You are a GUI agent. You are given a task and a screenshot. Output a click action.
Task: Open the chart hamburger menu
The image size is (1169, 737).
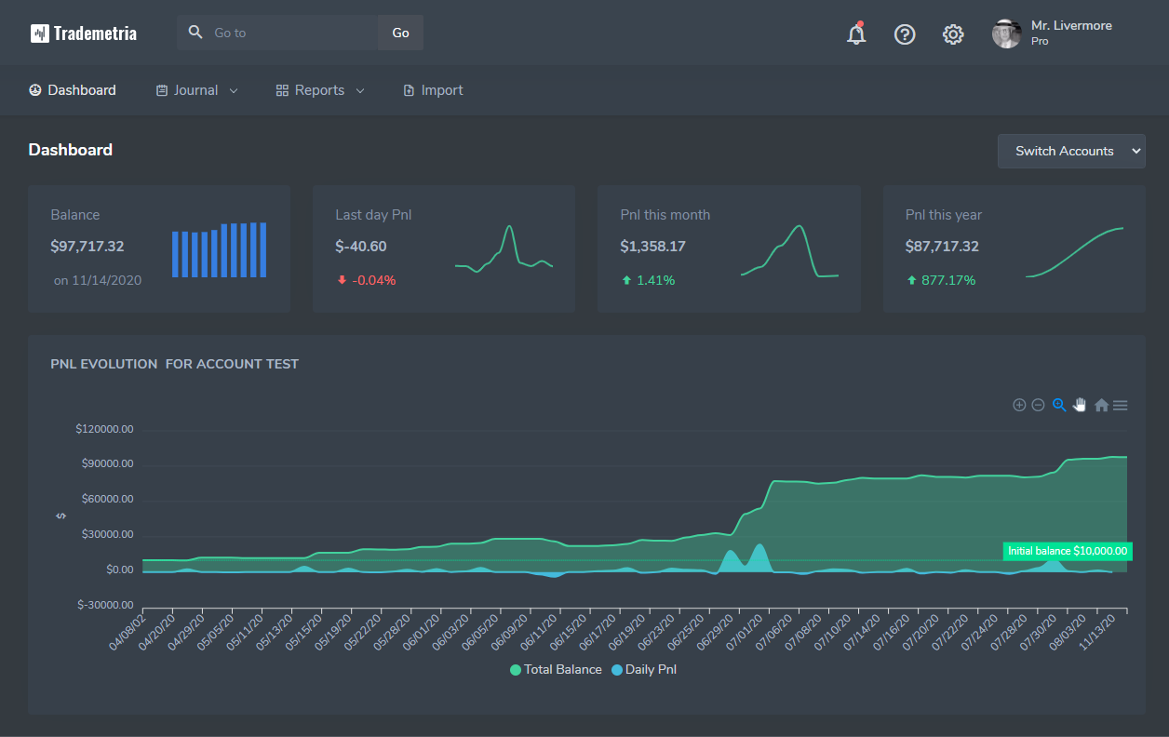point(1121,405)
